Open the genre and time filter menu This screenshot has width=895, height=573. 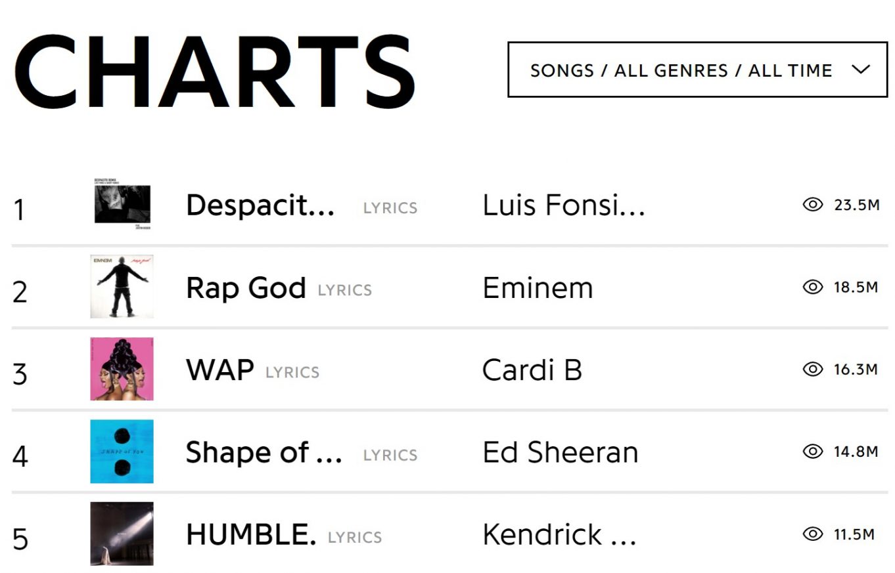697,70
